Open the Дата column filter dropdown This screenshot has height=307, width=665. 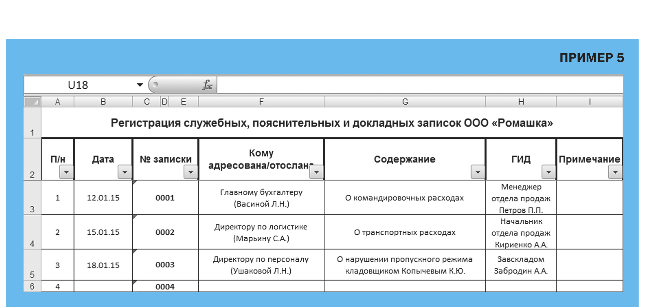point(125,172)
